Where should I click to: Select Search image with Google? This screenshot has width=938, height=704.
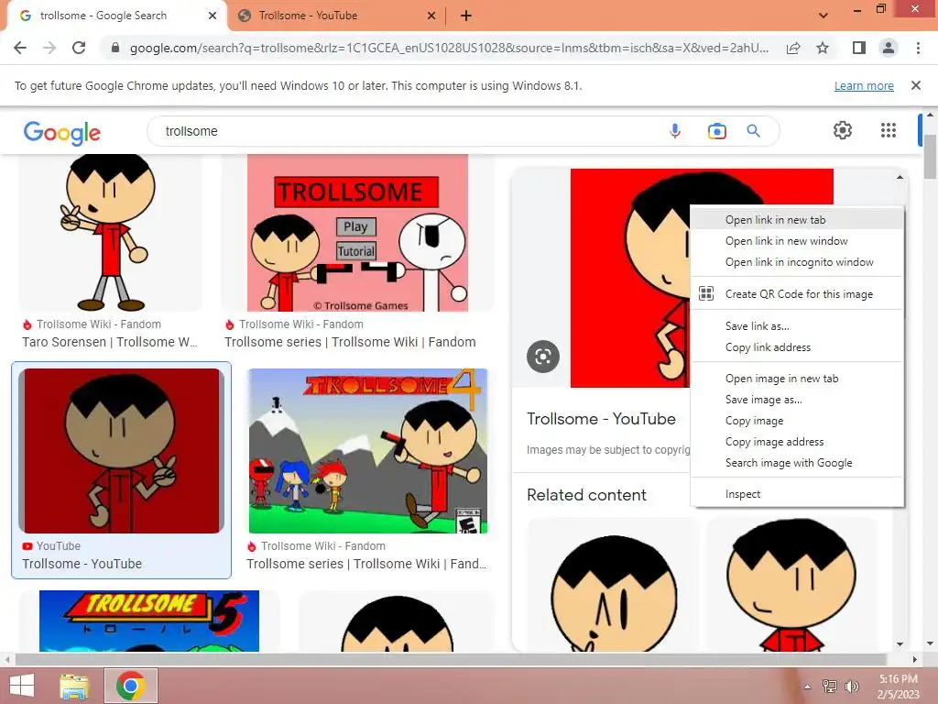[x=797, y=463]
